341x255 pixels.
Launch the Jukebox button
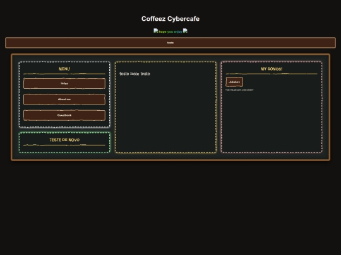coord(234,82)
